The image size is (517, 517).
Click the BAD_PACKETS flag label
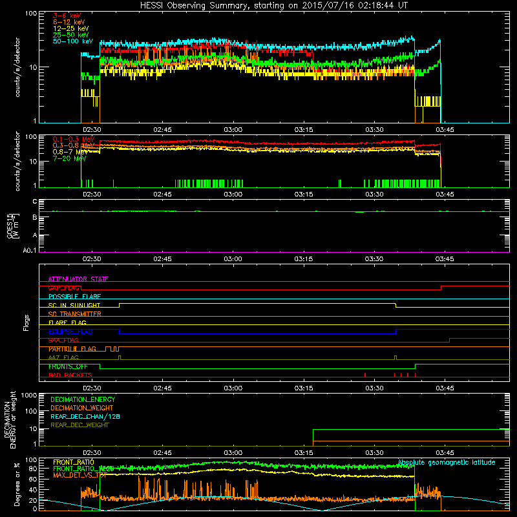(x=70, y=375)
